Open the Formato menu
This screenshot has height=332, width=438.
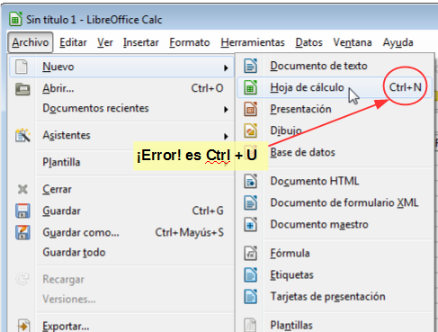pyautogui.click(x=190, y=42)
